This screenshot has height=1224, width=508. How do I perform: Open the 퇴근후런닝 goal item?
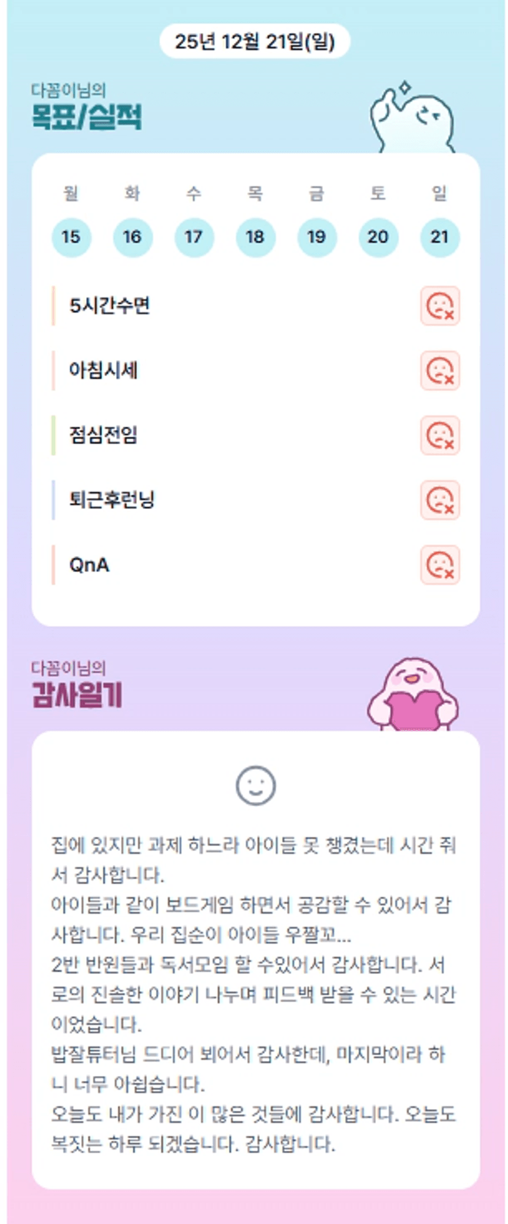pos(112,500)
